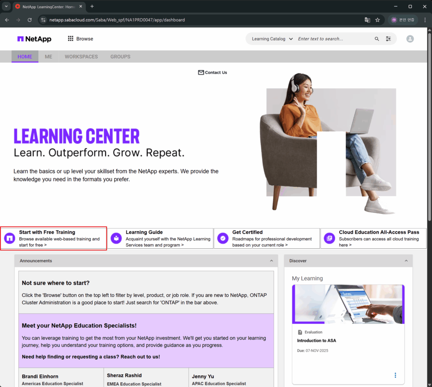
Task: Click the NetApp logo
Action: pos(34,39)
